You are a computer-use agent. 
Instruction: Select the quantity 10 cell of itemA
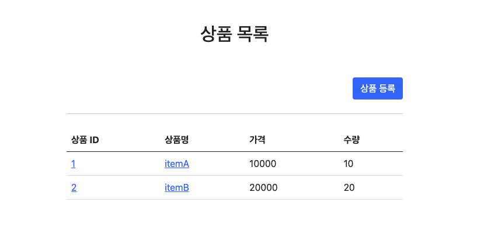tap(349, 164)
